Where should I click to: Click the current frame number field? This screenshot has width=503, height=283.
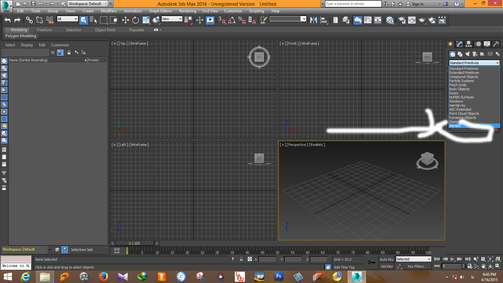452,266
